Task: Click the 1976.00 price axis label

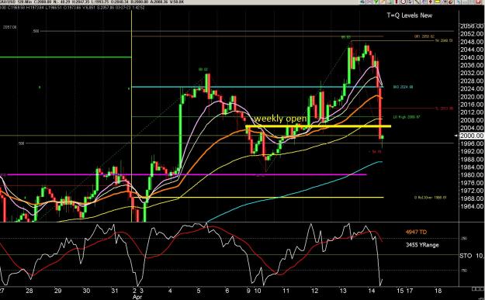Action: [x=472, y=183]
